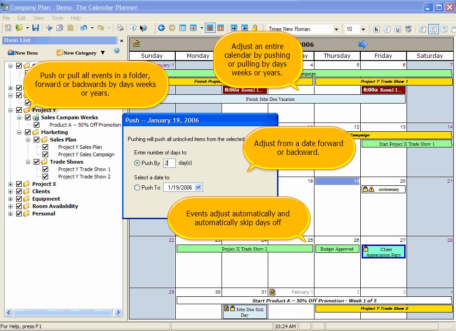
Task: Click the Open folder toolbar icon
Action: [19, 28]
